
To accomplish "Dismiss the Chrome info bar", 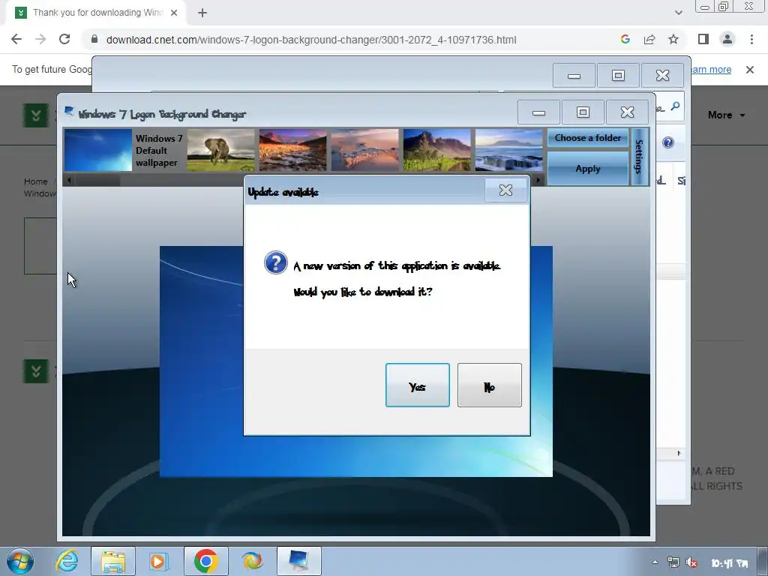I will pyautogui.click(x=749, y=70).
